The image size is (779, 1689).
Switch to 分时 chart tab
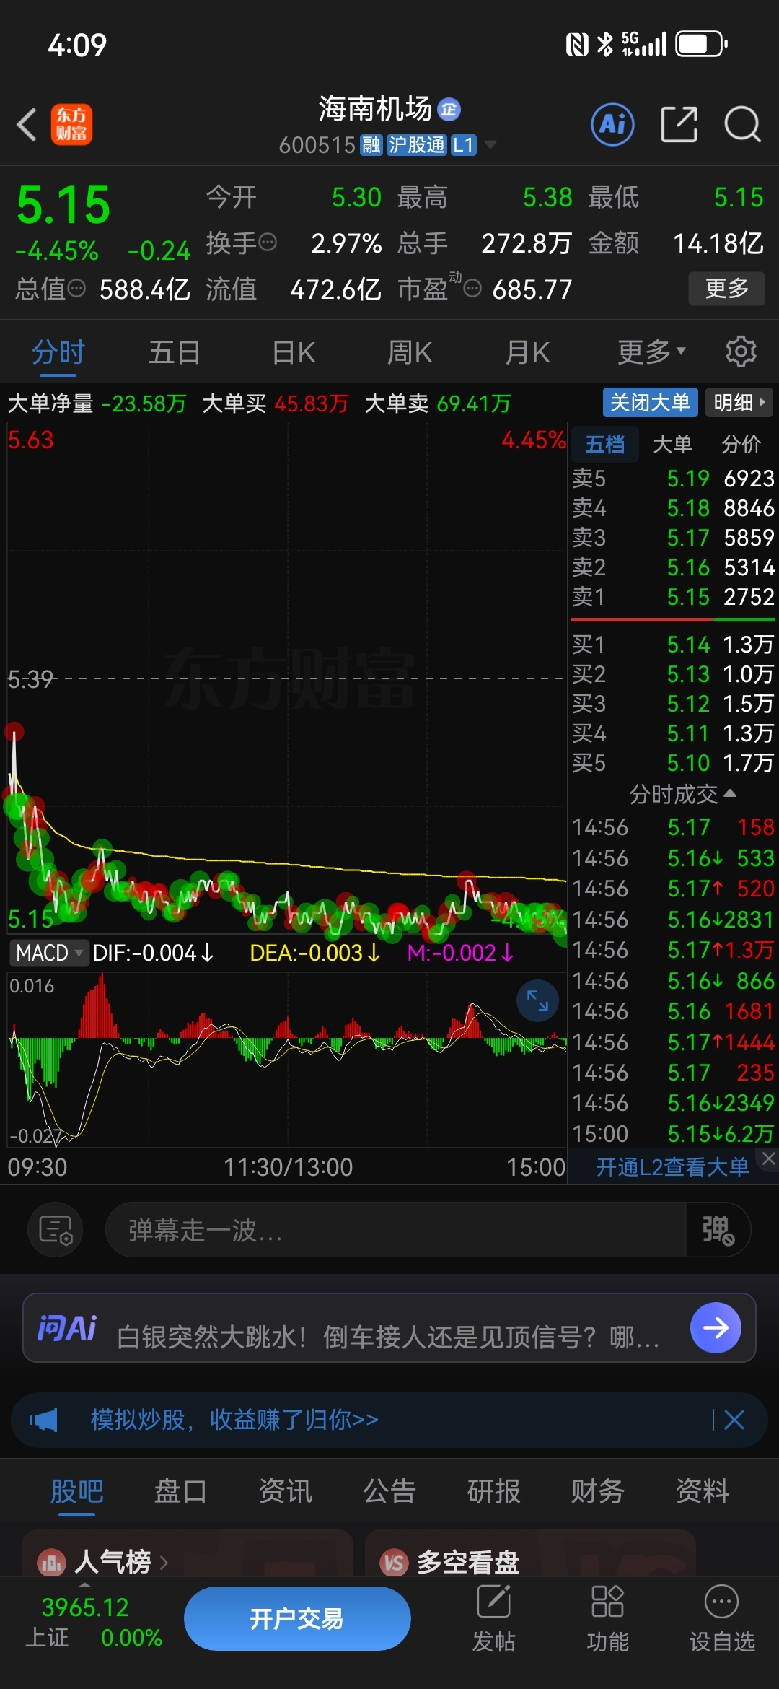click(58, 352)
